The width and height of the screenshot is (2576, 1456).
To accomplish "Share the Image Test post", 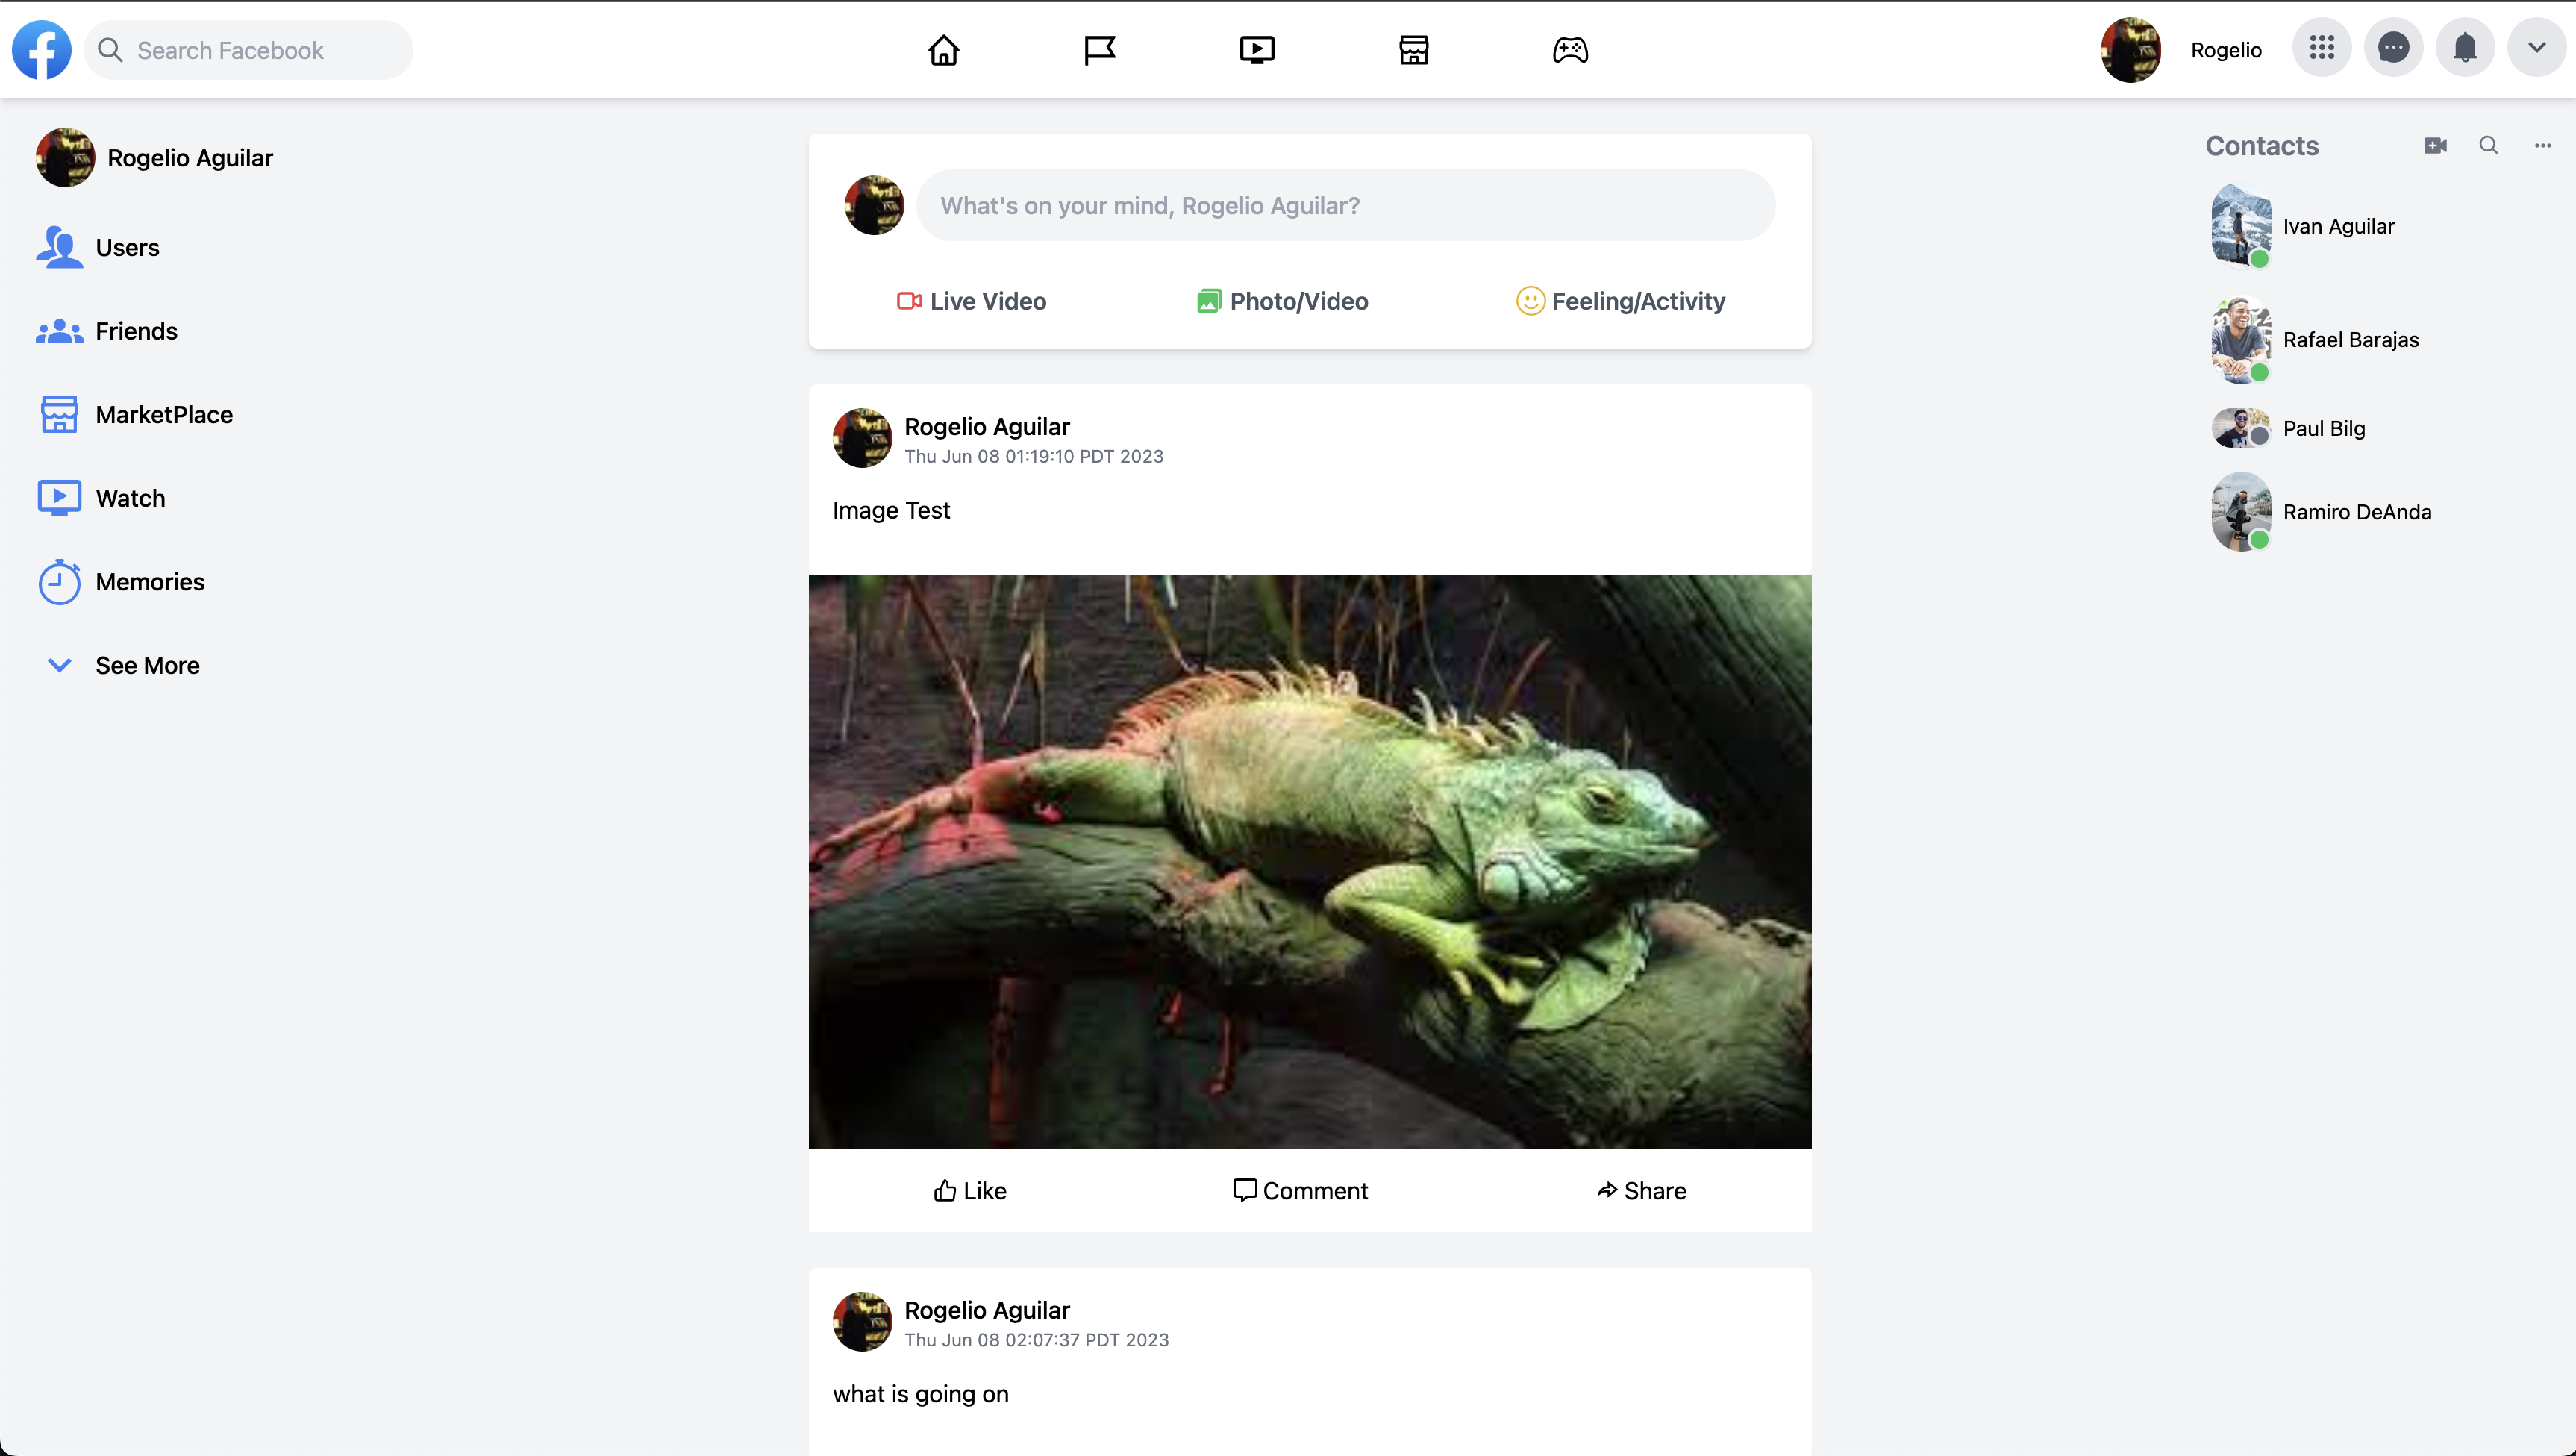I will pyautogui.click(x=1641, y=1190).
